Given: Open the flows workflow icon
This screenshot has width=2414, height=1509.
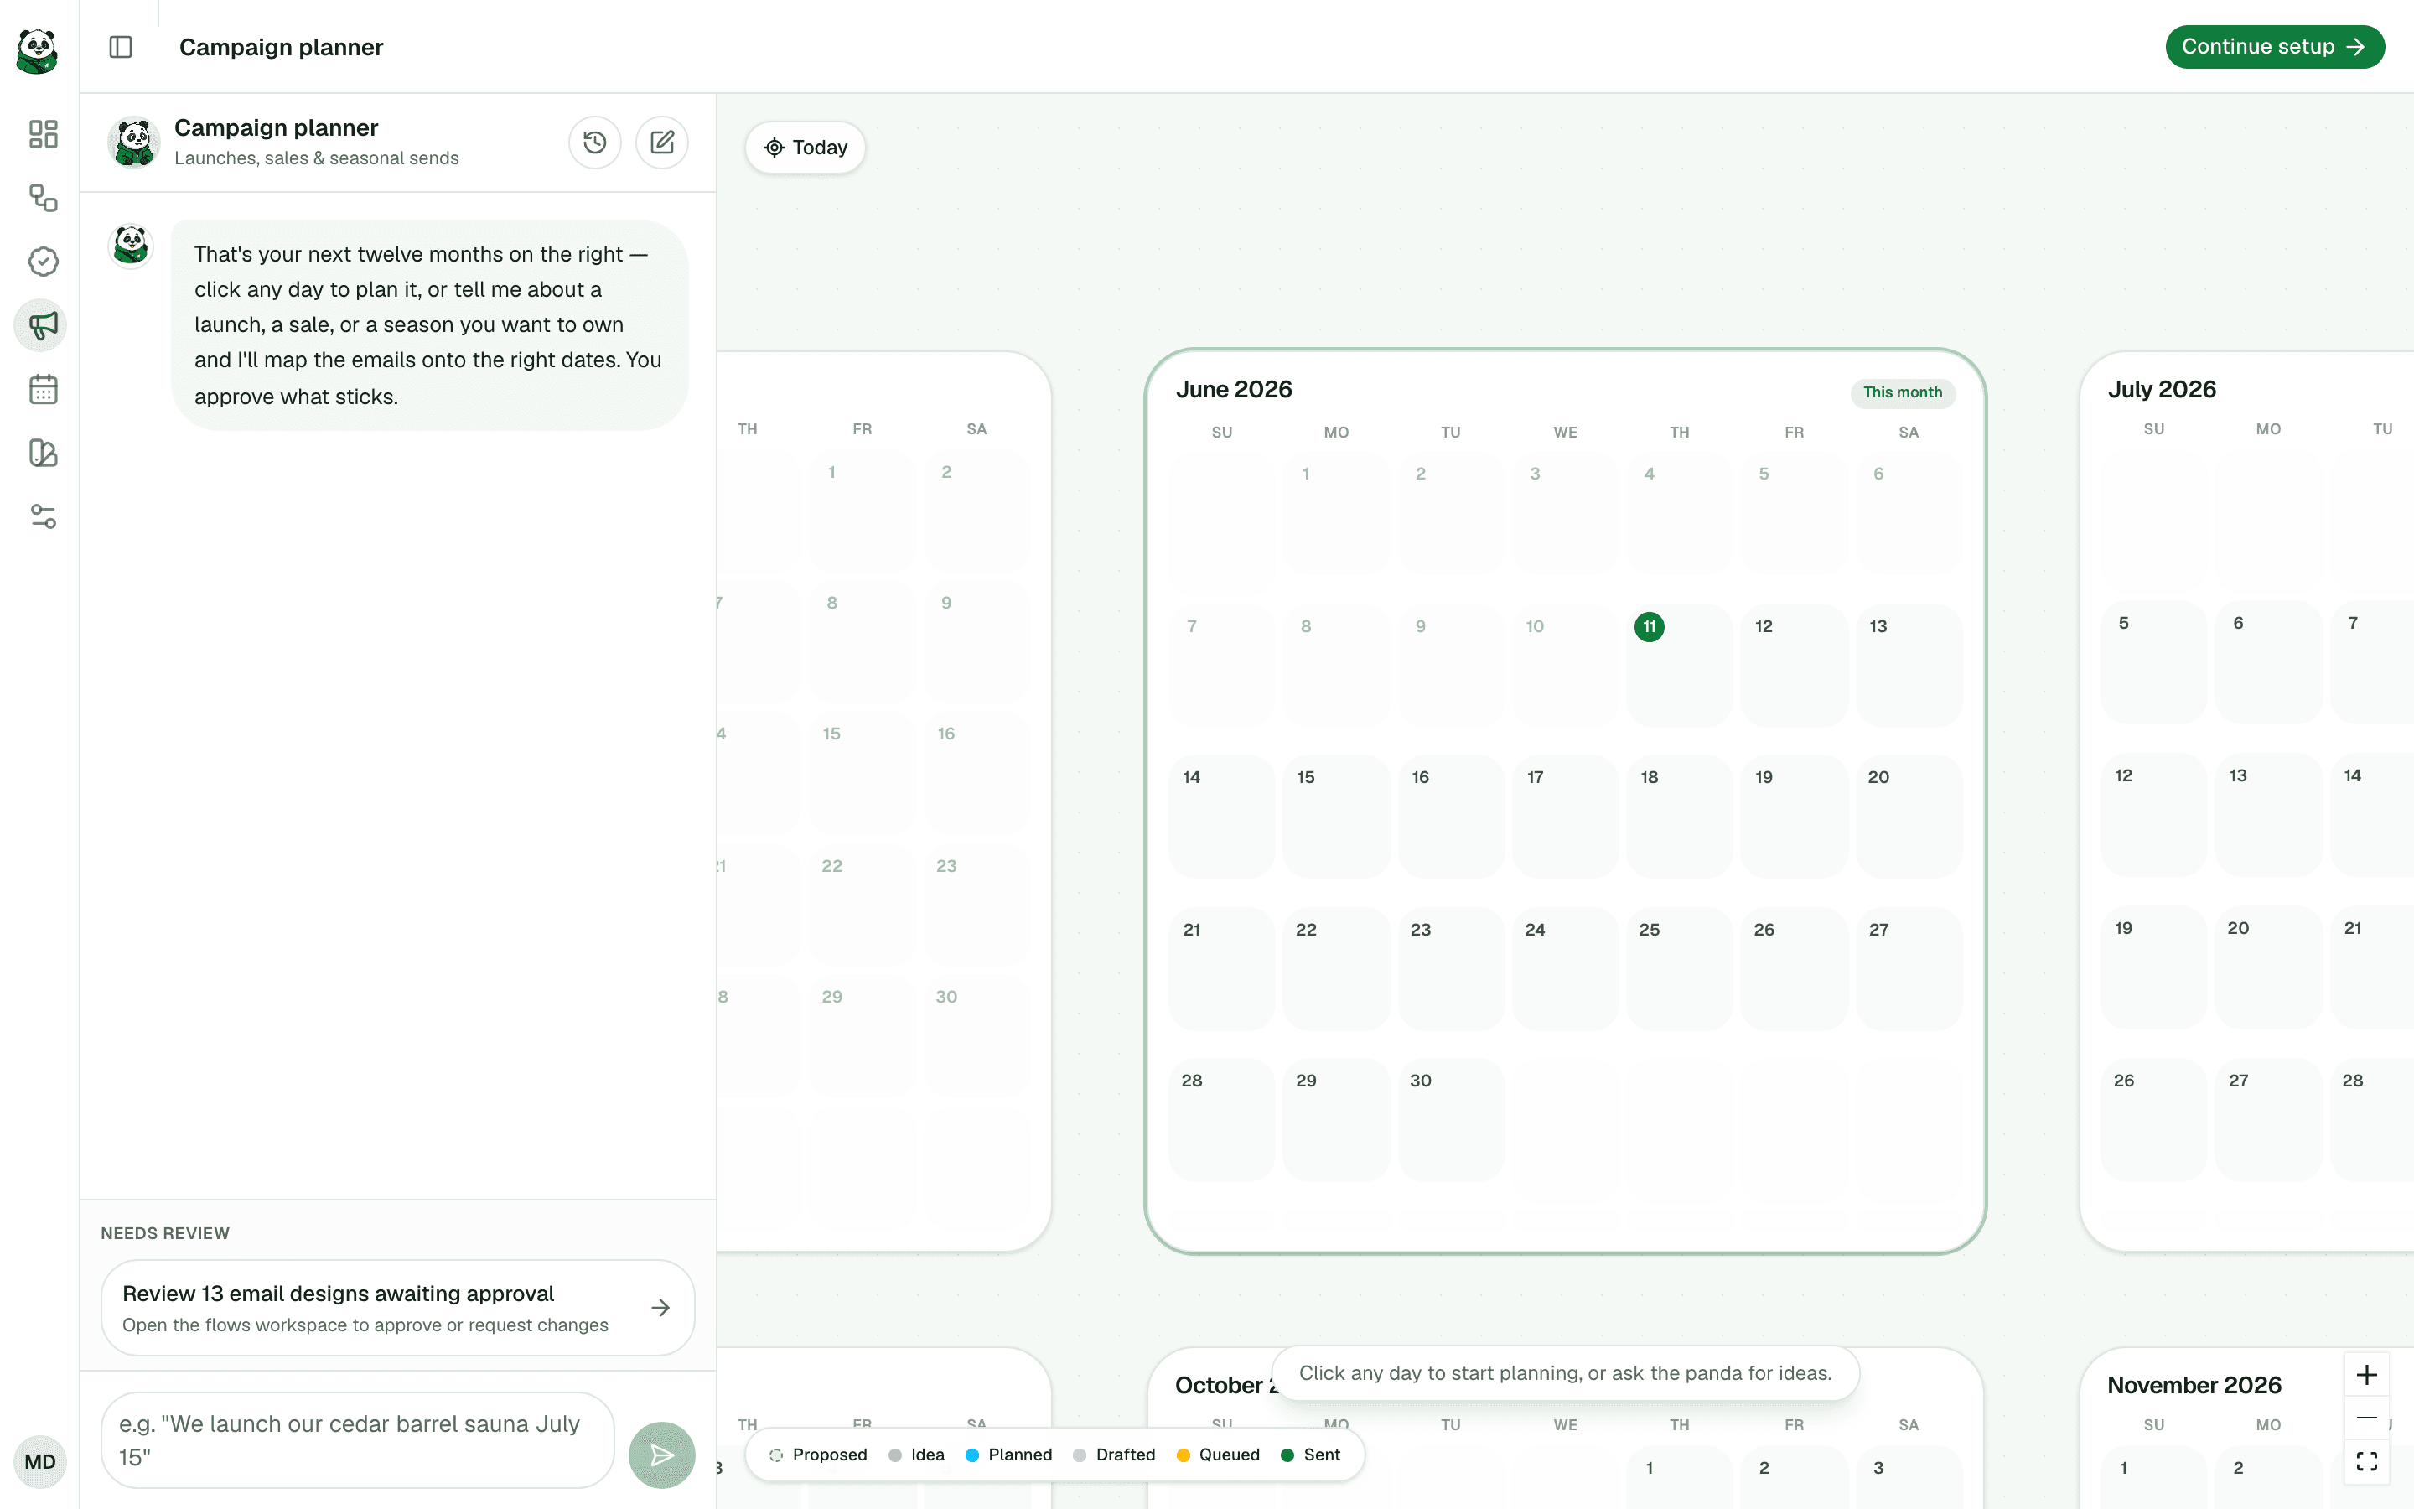Looking at the screenshot, I should click(x=43, y=198).
